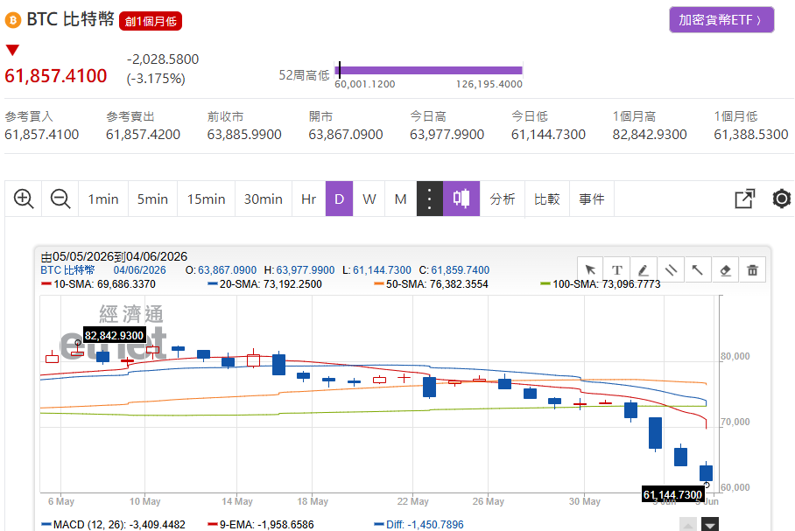Select the arrow drawing tool
795x531 pixels.
698,270
